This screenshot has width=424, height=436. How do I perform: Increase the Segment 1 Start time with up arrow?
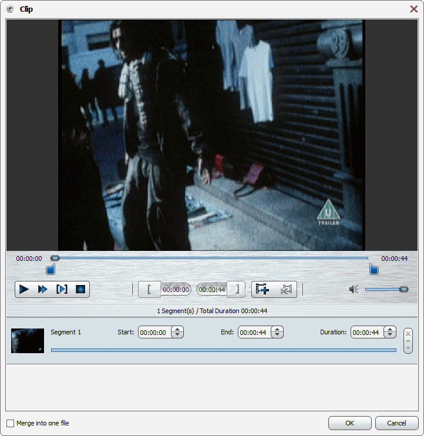[x=177, y=330]
